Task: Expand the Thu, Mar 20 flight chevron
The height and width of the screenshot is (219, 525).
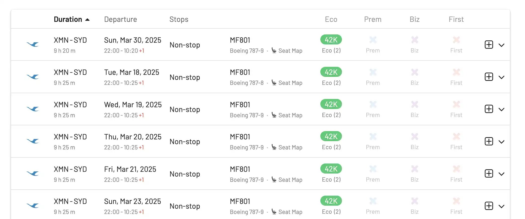Action: (x=501, y=142)
